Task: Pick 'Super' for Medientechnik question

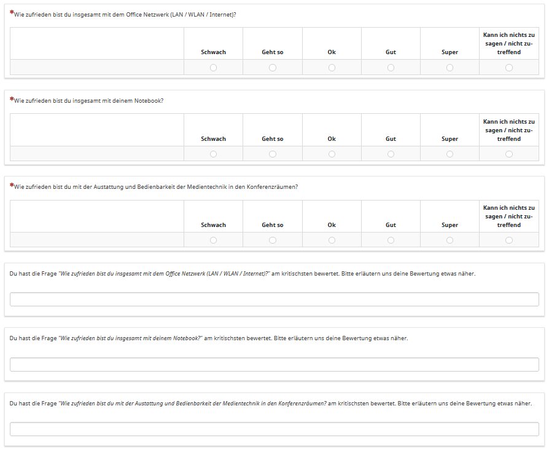Action: pyautogui.click(x=450, y=240)
